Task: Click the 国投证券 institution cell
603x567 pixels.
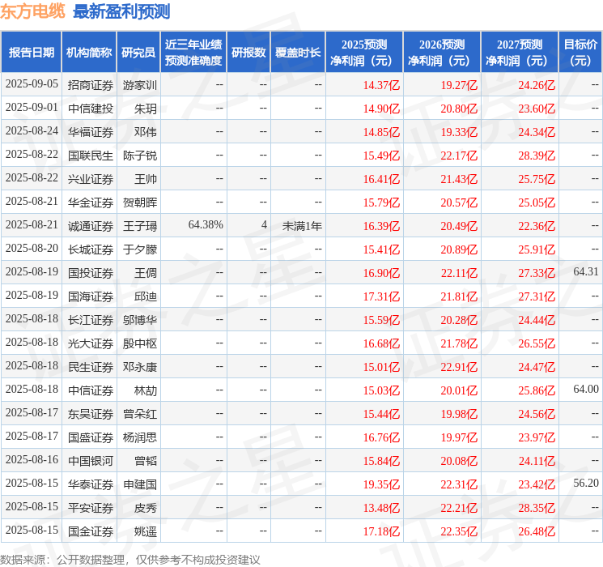Action: click(91, 272)
